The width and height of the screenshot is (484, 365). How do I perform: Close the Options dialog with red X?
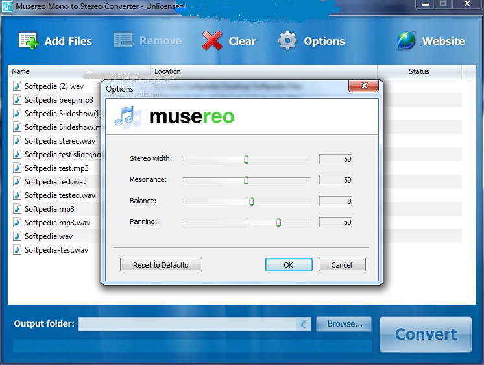tap(363, 86)
